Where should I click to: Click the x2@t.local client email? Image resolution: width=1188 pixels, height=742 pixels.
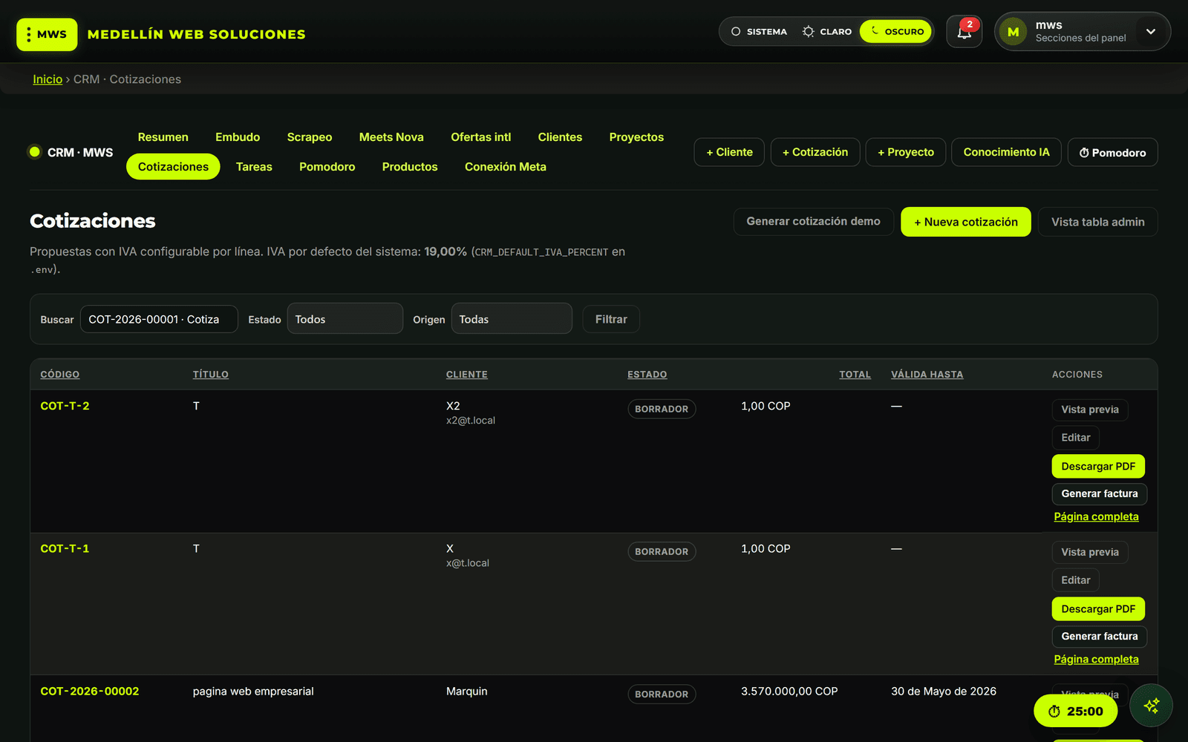click(x=471, y=421)
